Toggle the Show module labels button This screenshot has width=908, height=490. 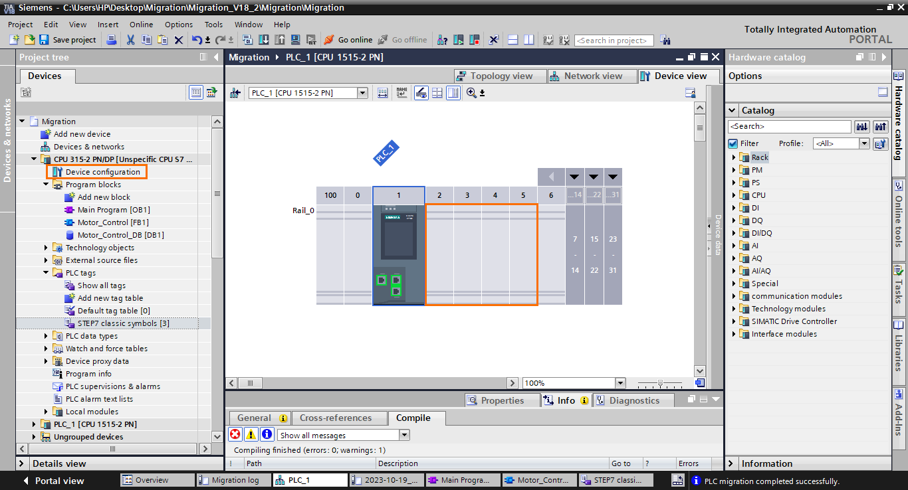(x=421, y=93)
